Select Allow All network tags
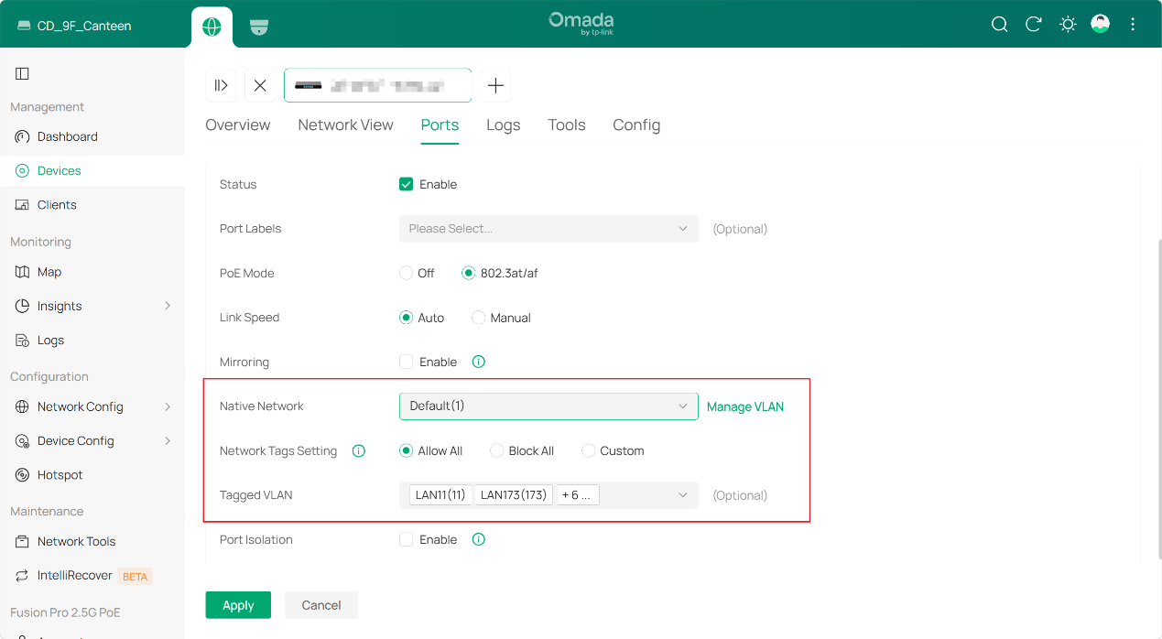Viewport: 1162px width, 639px height. (407, 450)
